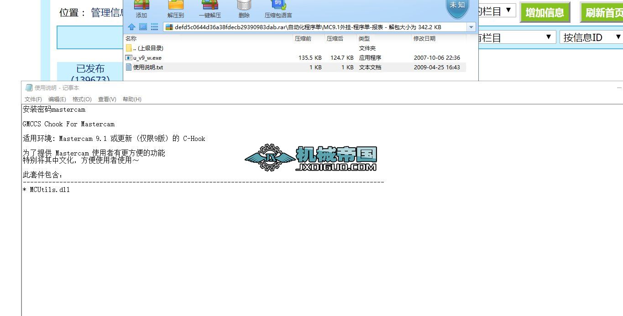
Task: Open the 帮助(H) menu in Notepad
Action: point(132,99)
